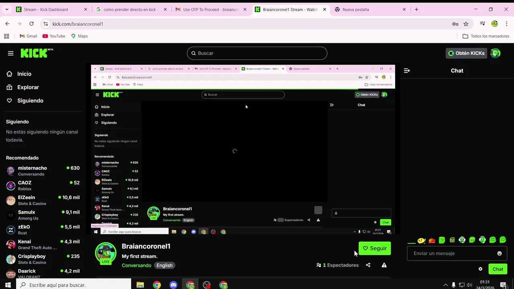
Task: Open Discord from the taskbar
Action: coord(173,285)
